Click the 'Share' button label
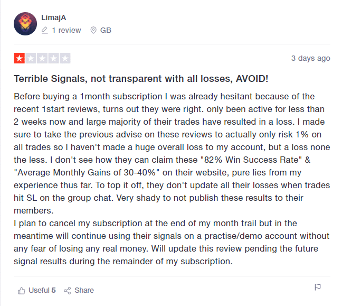The height and width of the screenshot is (306, 342). (84, 290)
